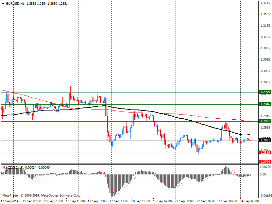Image resolution: width=272 pixels, height=204 pixels.
Task: Click the 22 Sep 00:00 time axis label
Action: [x=184, y=201]
